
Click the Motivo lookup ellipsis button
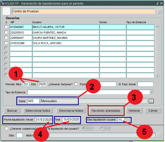click(x=159, y=135)
